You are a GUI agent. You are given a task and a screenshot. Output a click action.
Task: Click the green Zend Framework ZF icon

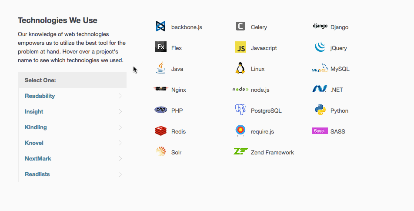(240, 151)
